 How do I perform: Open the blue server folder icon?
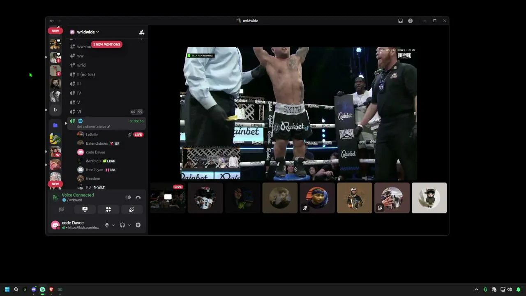55,125
